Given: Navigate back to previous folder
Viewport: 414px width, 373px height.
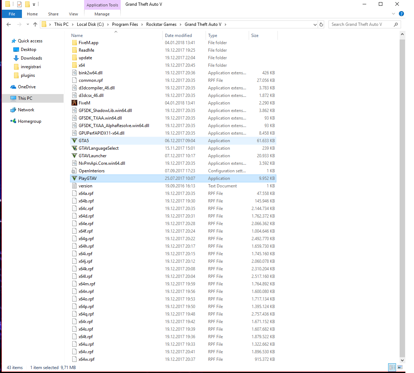Looking at the screenshot, I should coord(9,24).
